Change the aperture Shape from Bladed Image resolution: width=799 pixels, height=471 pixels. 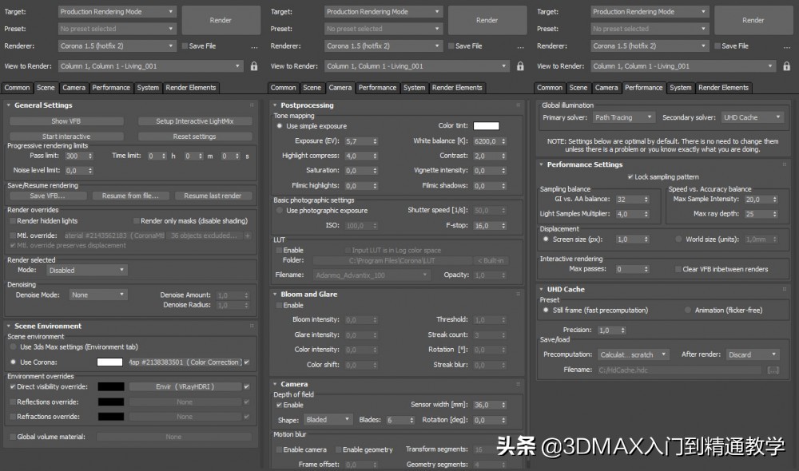click(328, 418)
